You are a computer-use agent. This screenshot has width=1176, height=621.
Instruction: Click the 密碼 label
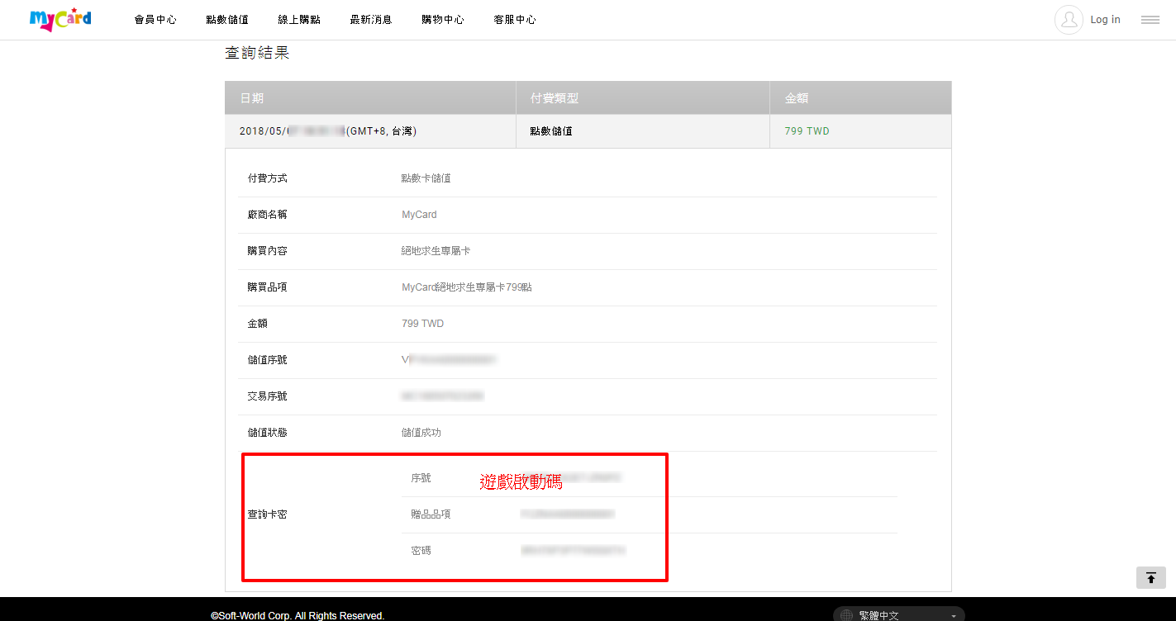421,551
